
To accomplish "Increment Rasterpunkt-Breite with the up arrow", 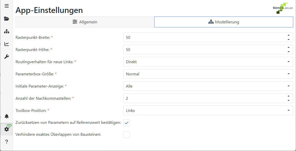I will point(289,36).
